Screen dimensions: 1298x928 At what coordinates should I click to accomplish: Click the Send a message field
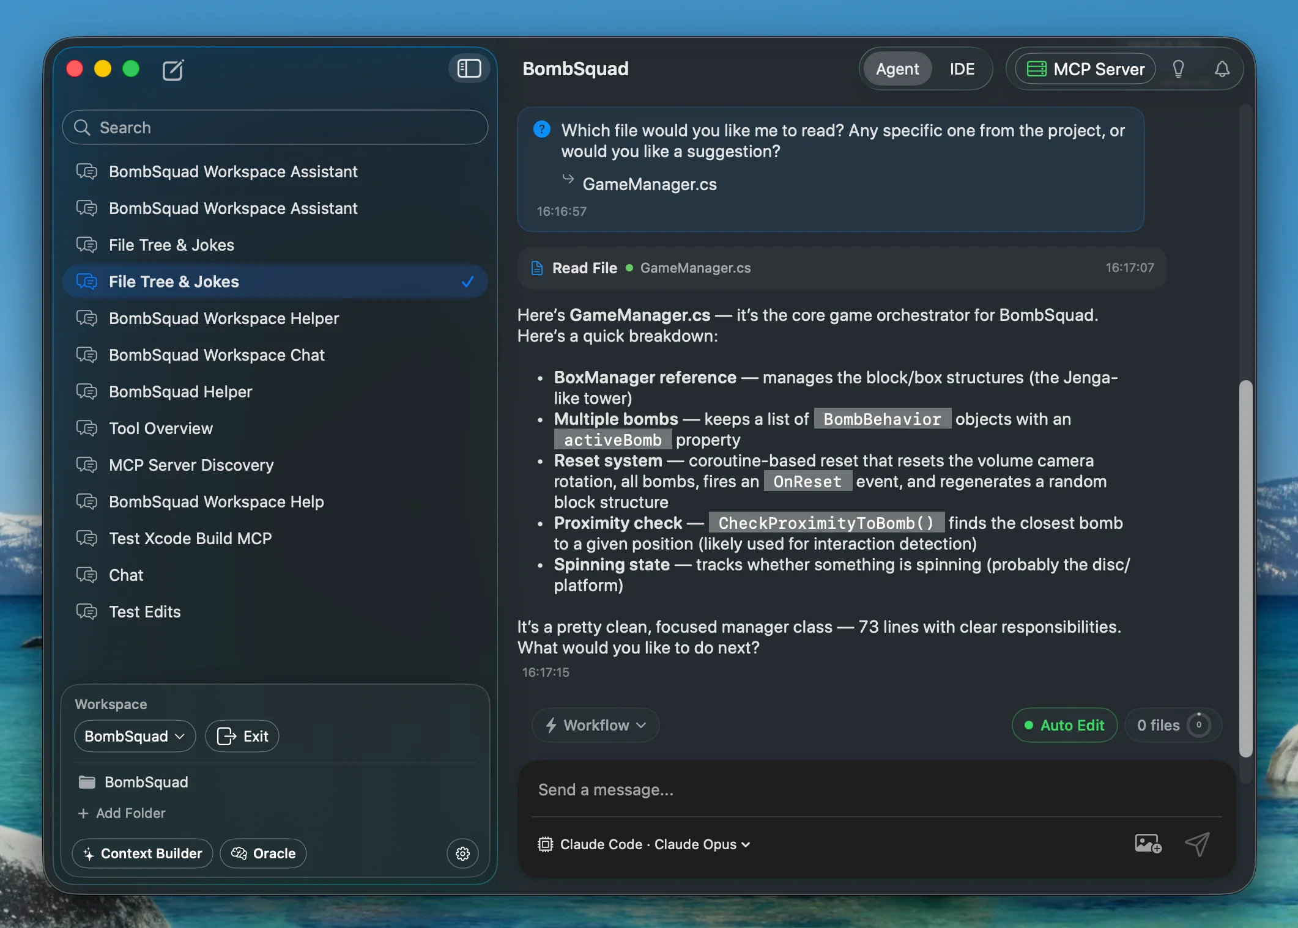877,790
